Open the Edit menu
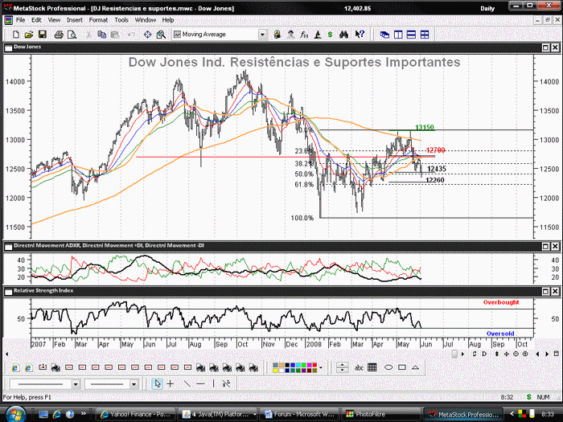The width and height of the screenshot is (563, 422). tap(36, 20)
